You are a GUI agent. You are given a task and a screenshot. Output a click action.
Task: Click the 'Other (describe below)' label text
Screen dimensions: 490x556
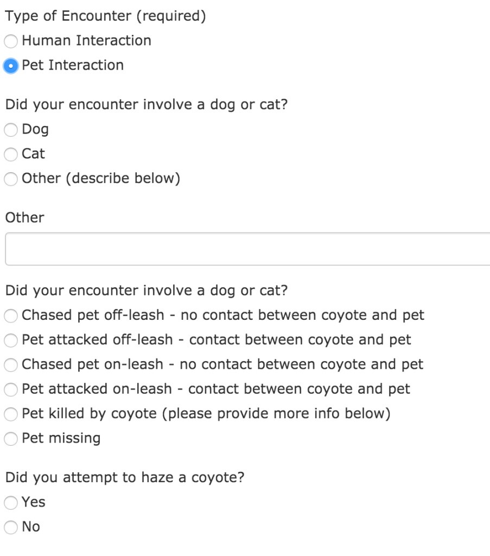tap(101, 178)
